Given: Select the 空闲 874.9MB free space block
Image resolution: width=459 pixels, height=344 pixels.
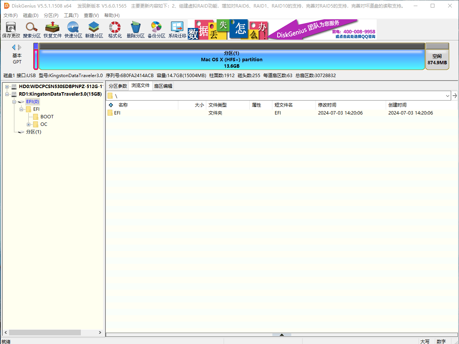Looking at the screenshot, I should point(437,57).
